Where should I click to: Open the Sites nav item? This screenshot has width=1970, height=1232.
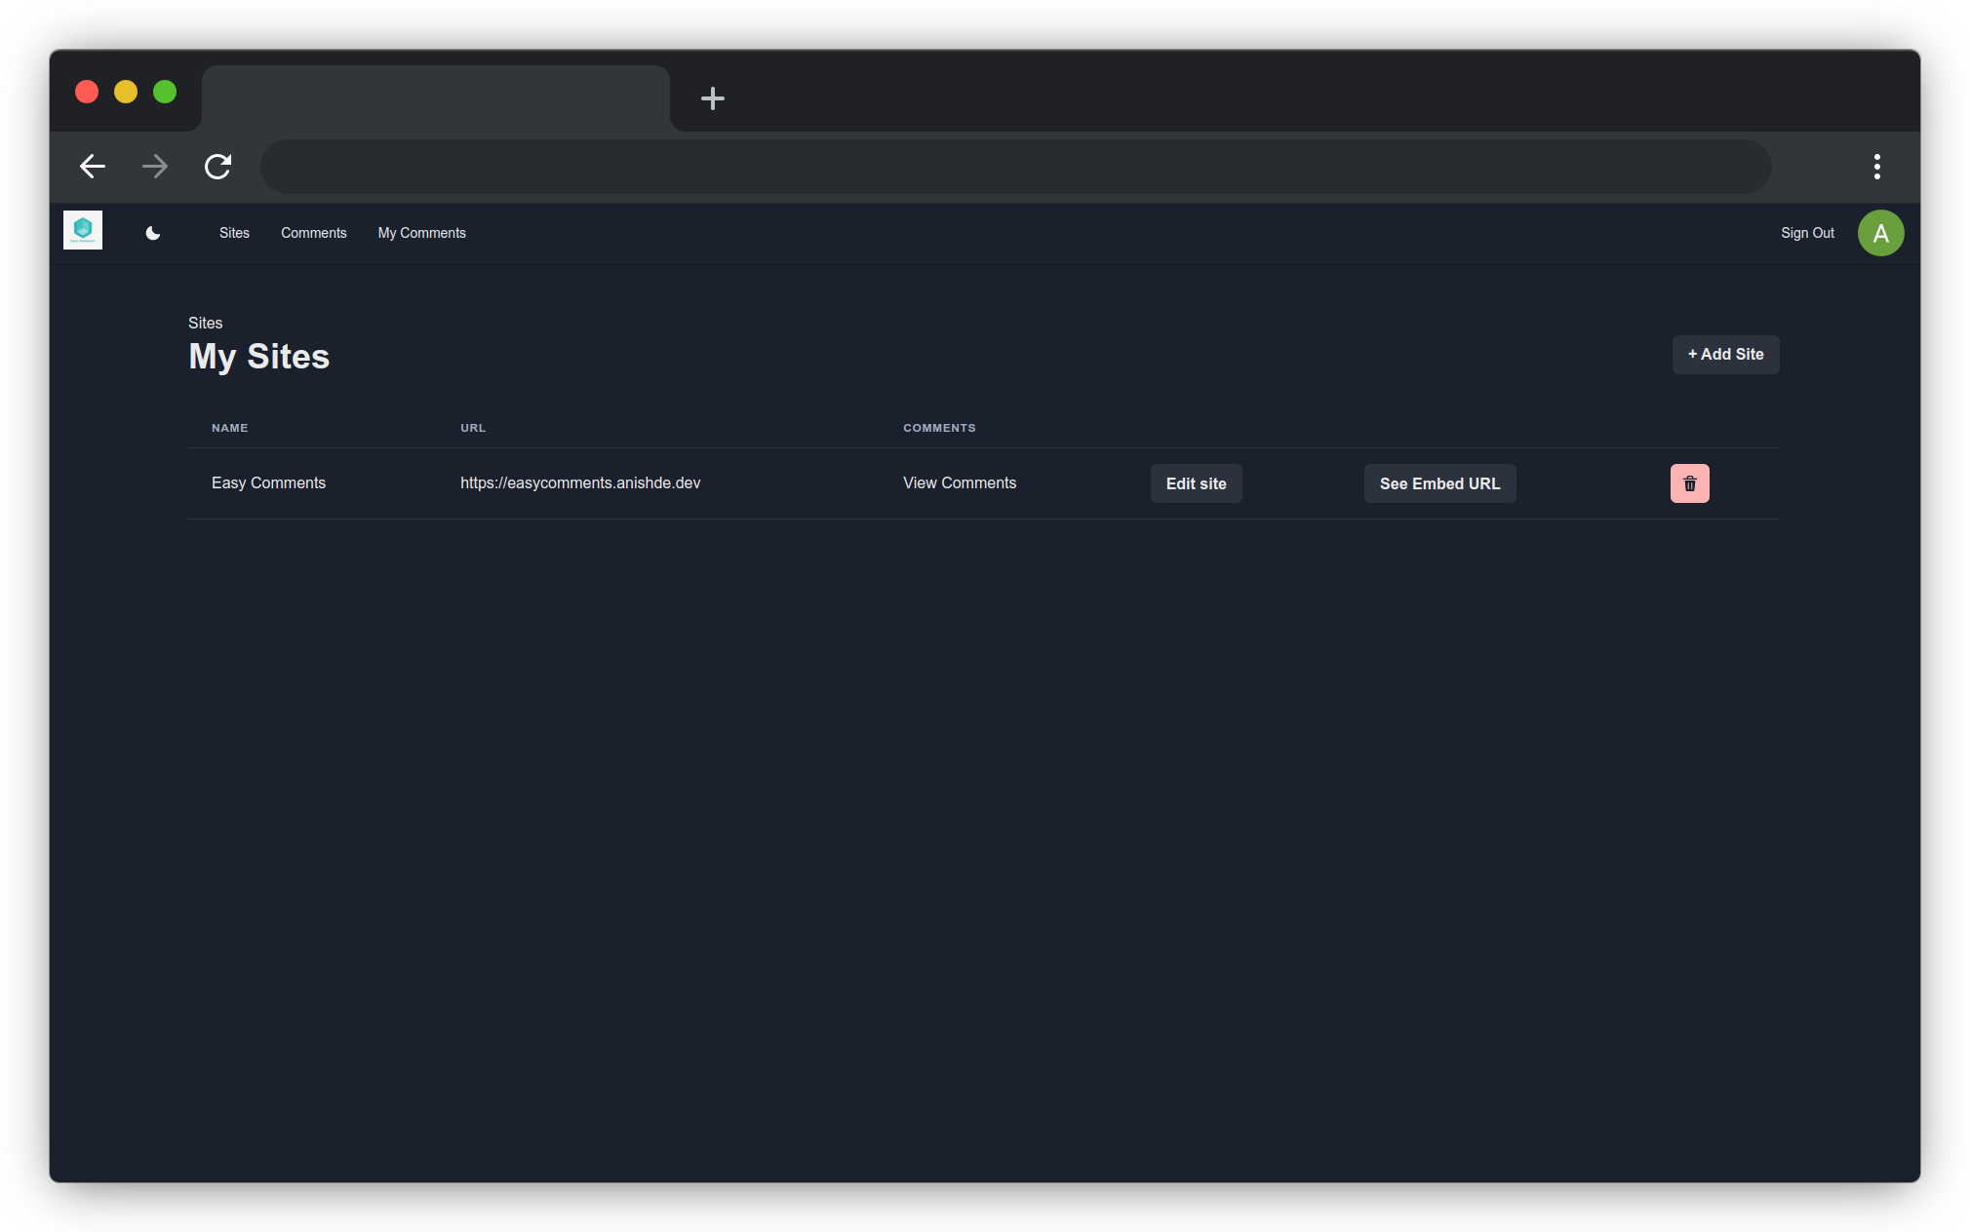pyautogui.click(x=234, y=233)
